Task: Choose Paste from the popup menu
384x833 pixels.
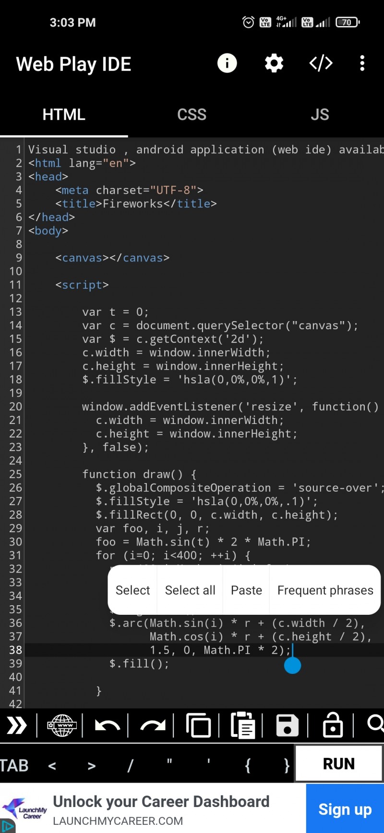Action: (x=246, y=590)
